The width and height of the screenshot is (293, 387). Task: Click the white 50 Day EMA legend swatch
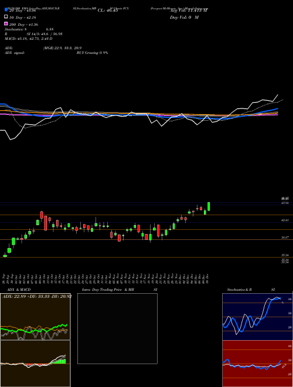point(6,17)
